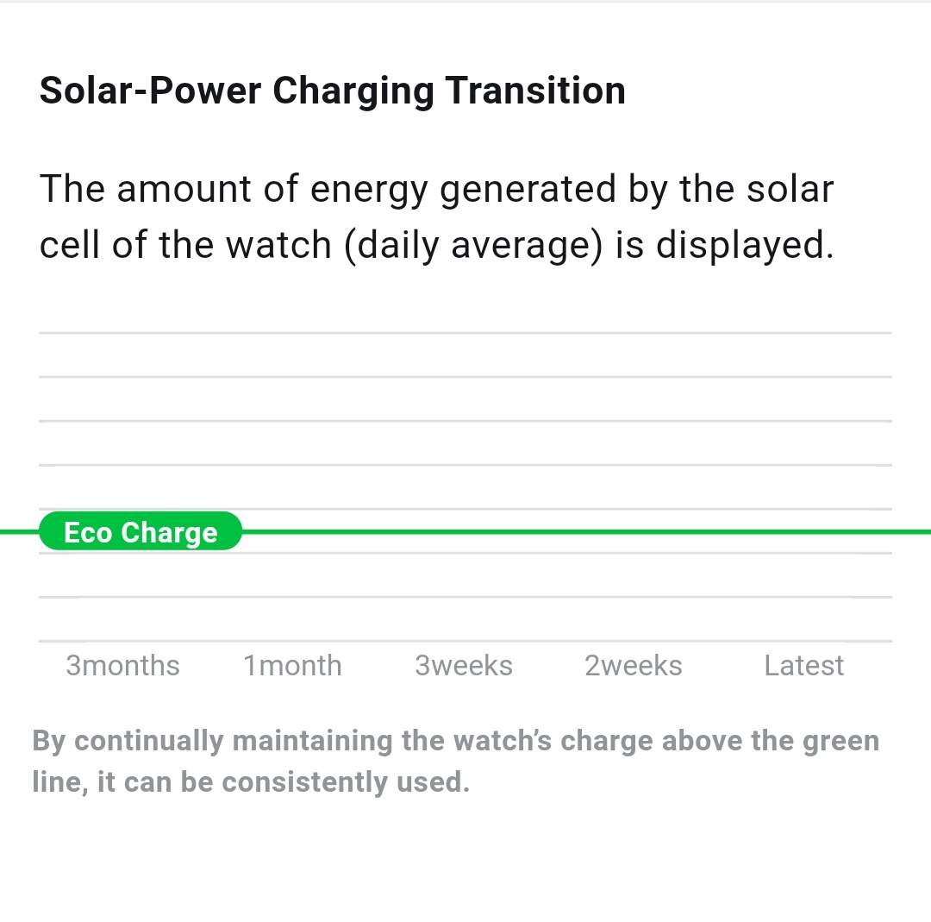This screenshot has width=931, height=922.
Task: Click the green line maintenance note
Action: click(455, 761)
